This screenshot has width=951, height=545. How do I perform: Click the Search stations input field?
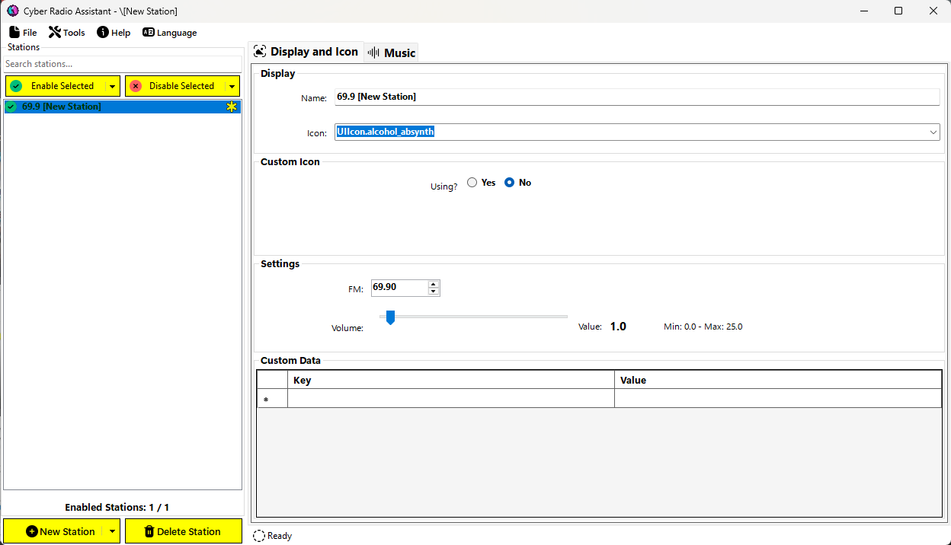[x=123, y=64]
